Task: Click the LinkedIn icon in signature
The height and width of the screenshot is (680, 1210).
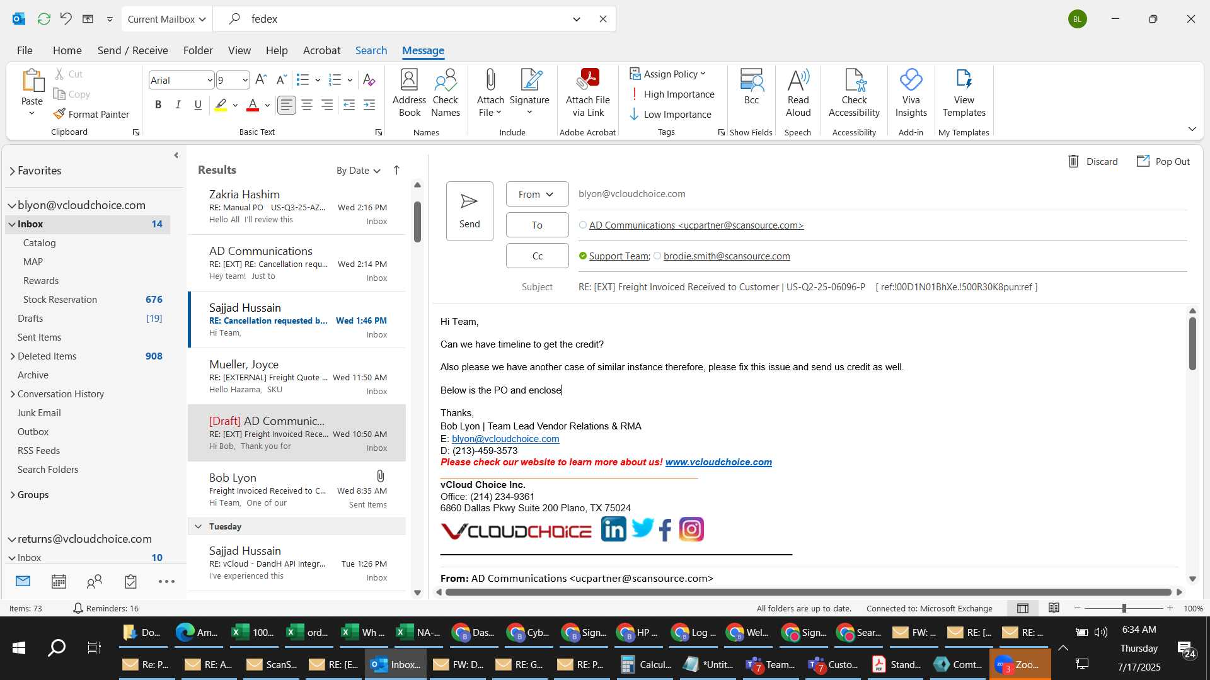Action: coord(613,529)
